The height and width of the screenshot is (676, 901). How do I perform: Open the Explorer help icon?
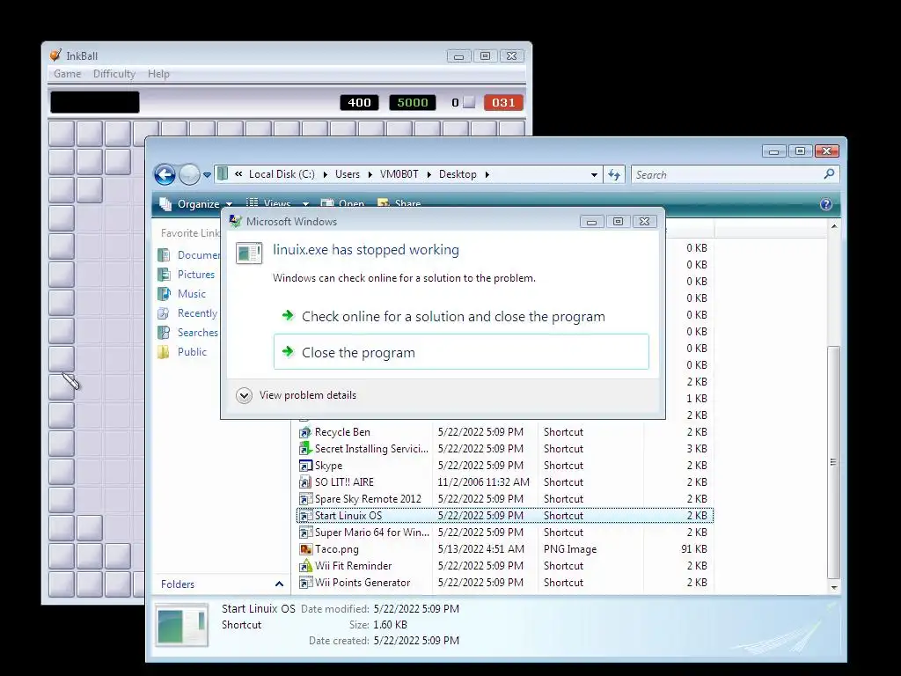tap(825, 204)
